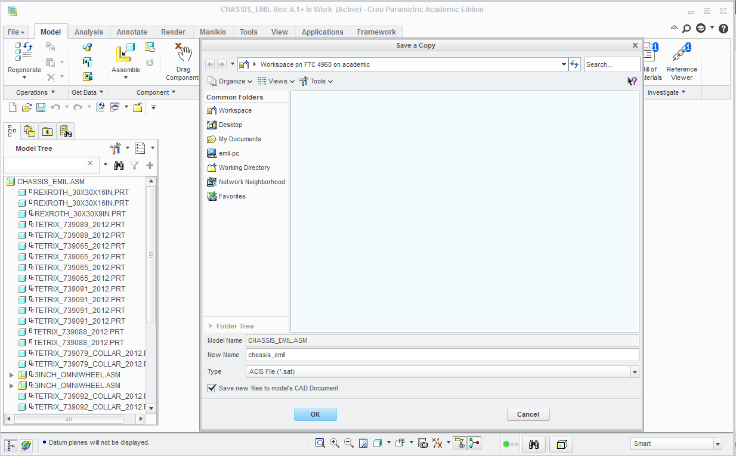This screenshot has width=736, height=456.
Task: Click the Save disk icon in quick access toolbar
Action: [41, 107]
